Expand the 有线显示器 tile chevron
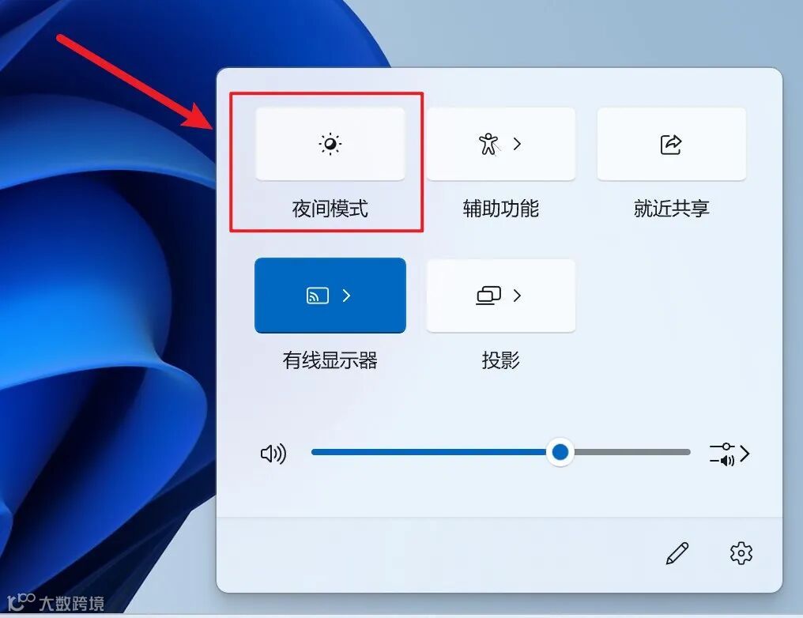 point(346,296)
